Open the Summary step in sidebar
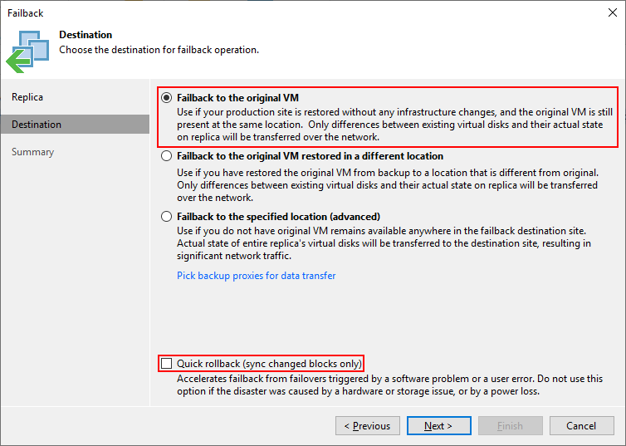The image size is (626, 446). pos(32,152)
